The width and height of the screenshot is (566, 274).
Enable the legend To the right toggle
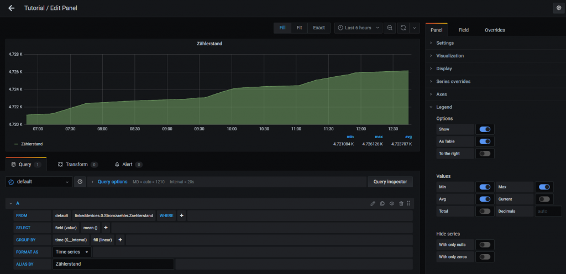click(x=485, y=154)
